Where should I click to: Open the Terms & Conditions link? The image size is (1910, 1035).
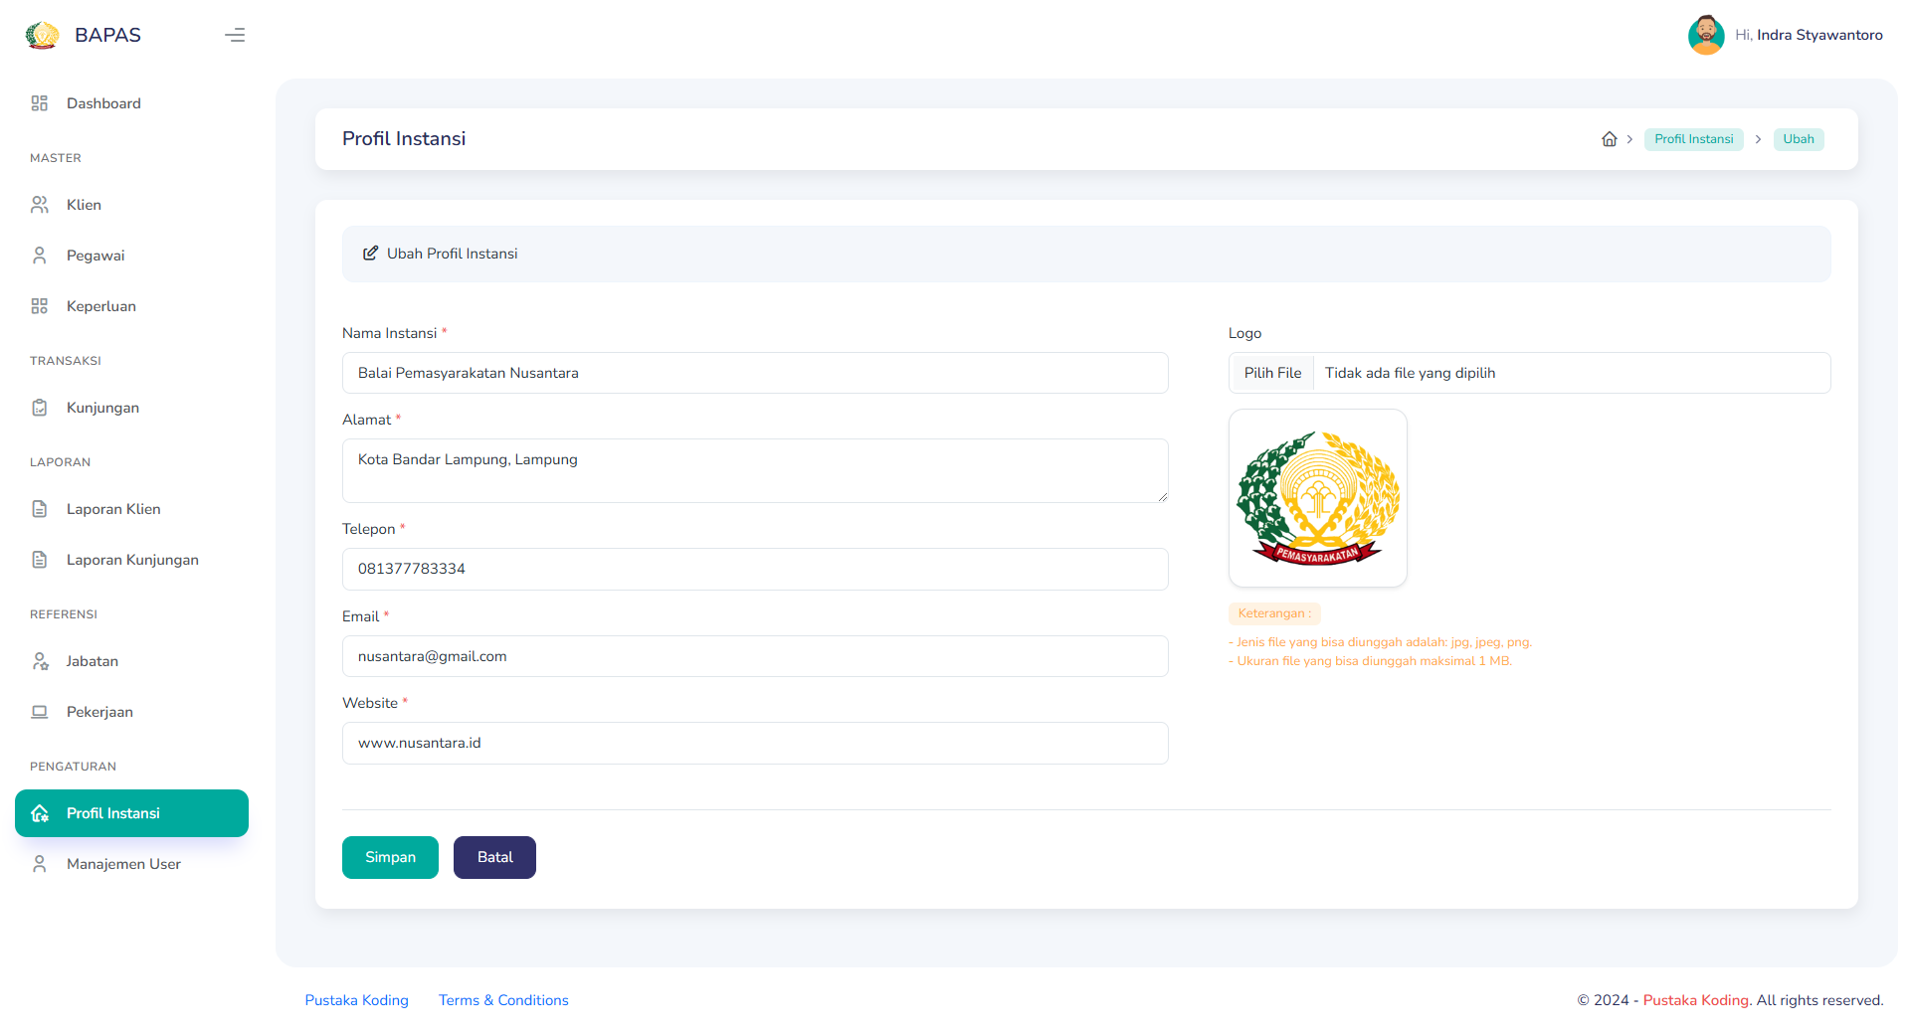[503, 1000]
